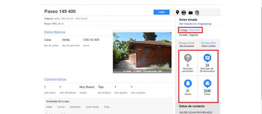Open Ver listado en Argenprop link

(195, 24)
